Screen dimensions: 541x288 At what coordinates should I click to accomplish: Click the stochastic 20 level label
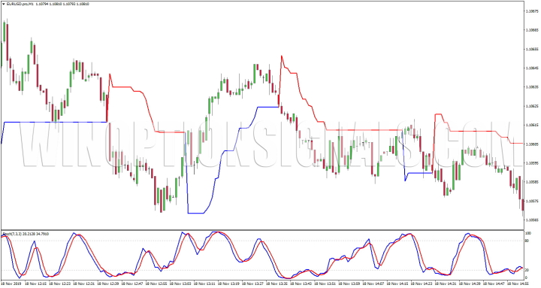527,270
